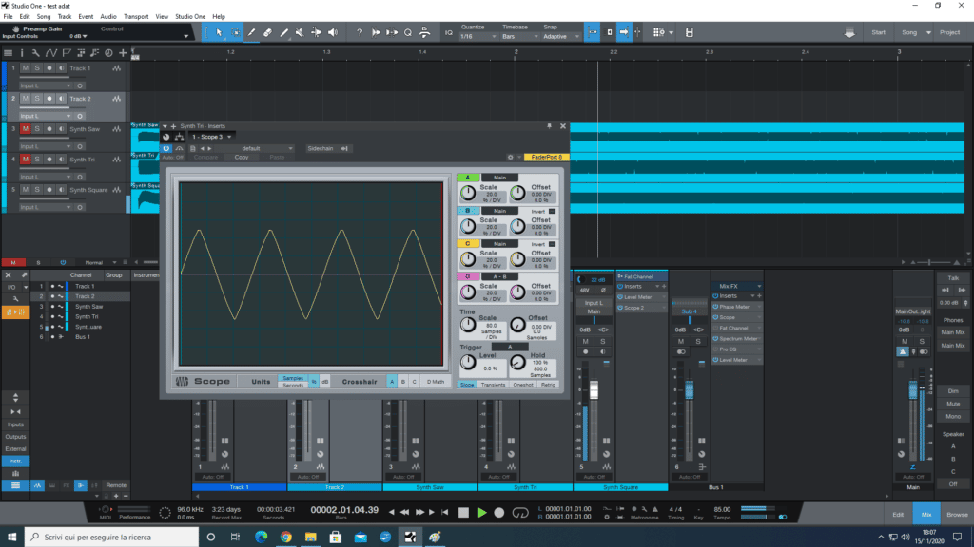Click the Windows search box

click(x=112, y=538)
